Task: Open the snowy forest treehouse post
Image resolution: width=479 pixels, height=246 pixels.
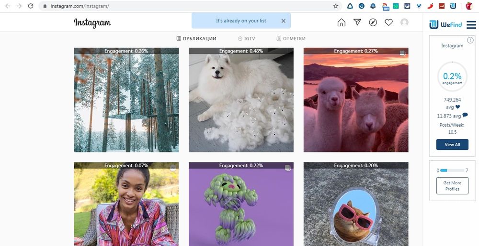Action: [x=126, y=100]
